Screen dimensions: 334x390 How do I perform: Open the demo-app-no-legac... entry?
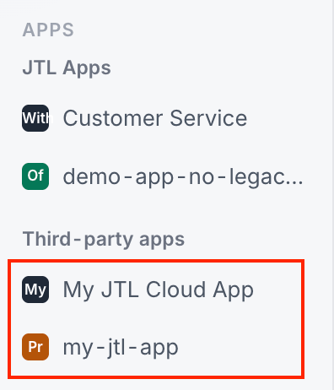[183, 177]
